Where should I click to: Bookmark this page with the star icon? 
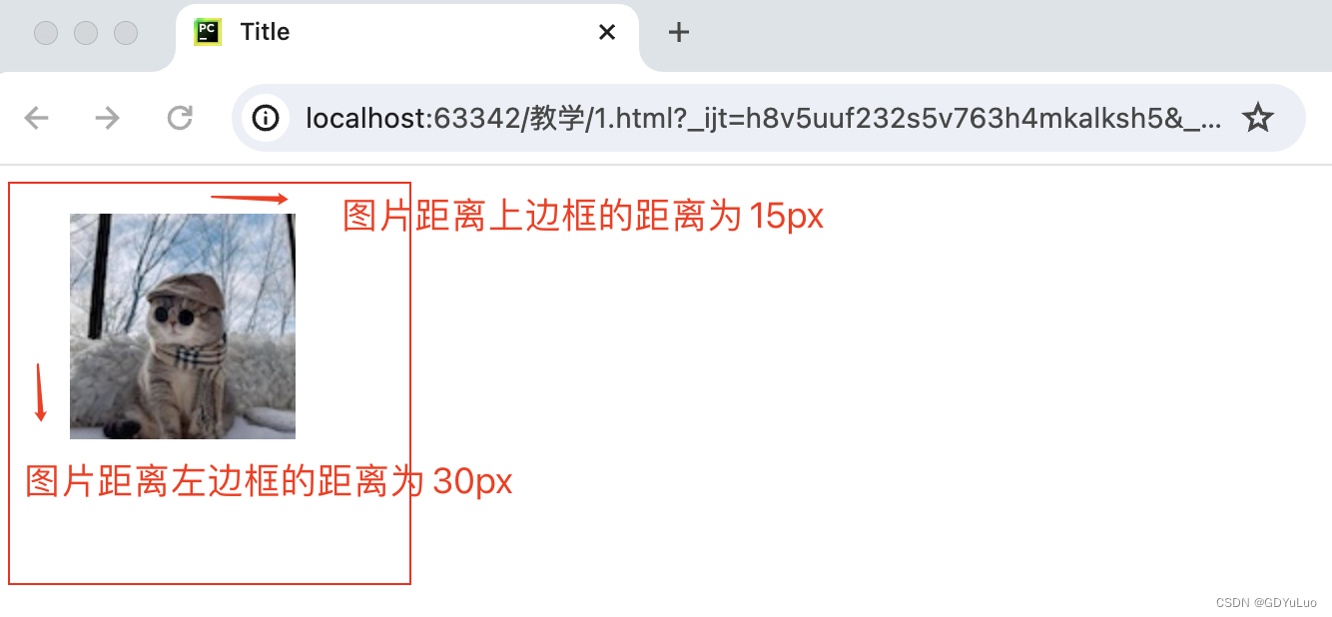(1257, 119)
